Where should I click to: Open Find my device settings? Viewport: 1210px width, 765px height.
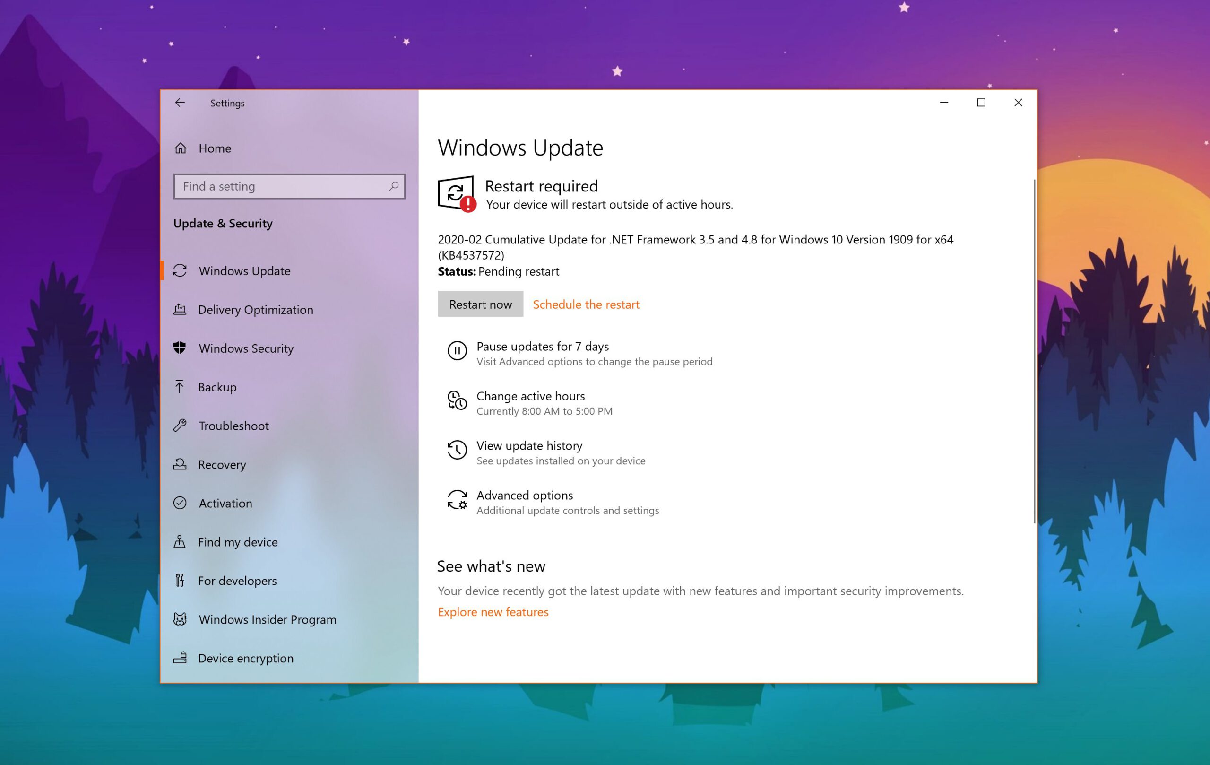click(289, 542)
